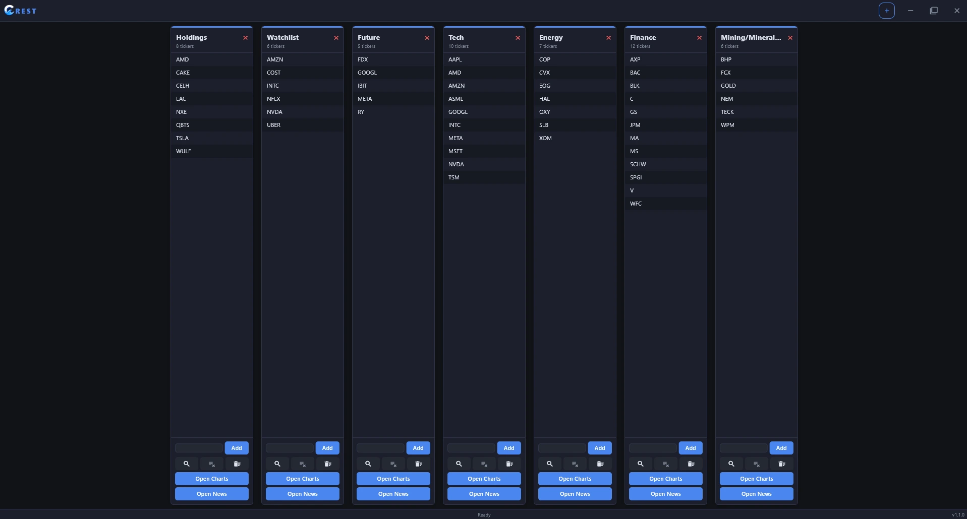The width and height of the screenshot is (967, 519).
Task: Open News for the Finance list
Action: [x=666, y=494]
